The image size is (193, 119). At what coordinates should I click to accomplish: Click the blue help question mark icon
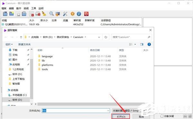coord(149,44)
